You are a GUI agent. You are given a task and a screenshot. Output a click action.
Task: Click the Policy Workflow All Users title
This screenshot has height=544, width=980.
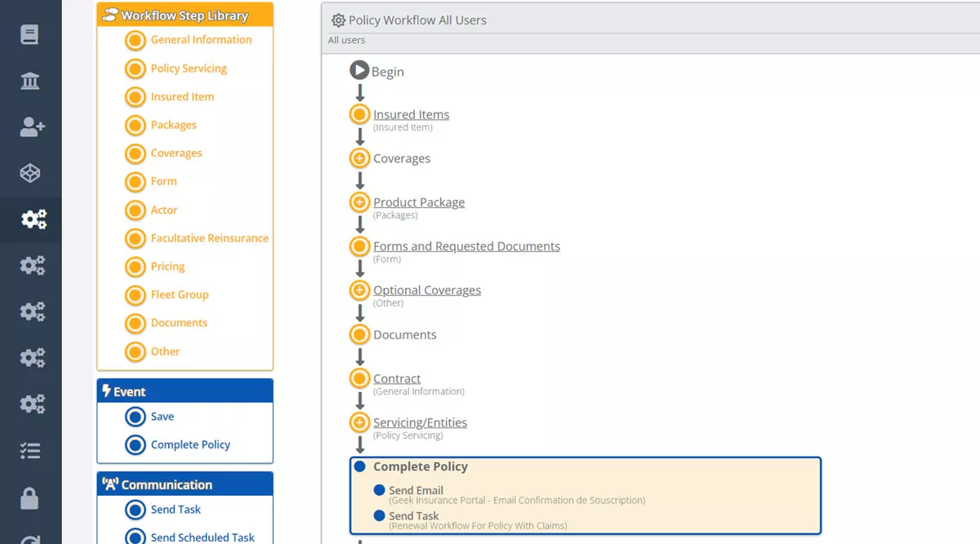pos(417,20)
